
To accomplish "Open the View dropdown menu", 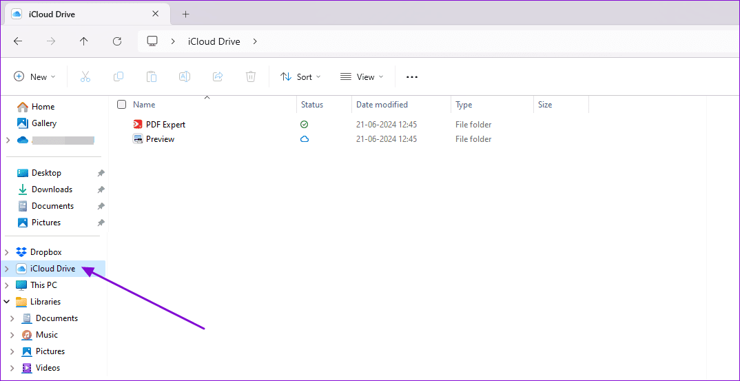I will 362,77.
